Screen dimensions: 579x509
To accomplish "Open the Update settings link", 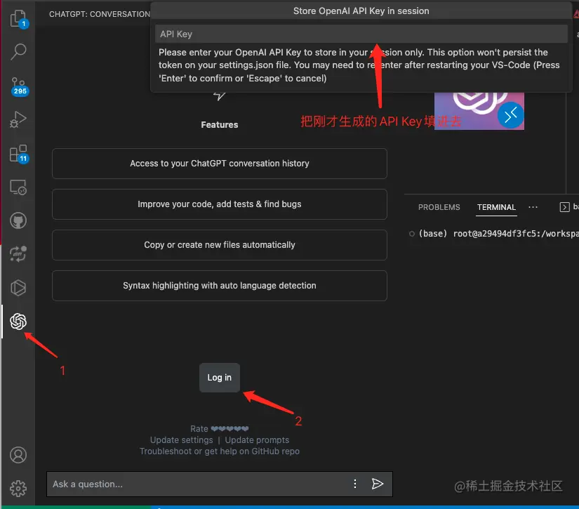I will tap(181, 440).
